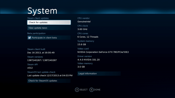Click the Last update check 12/17/2013 text
This screenshot has height=98, width=175.
point(50,75)
